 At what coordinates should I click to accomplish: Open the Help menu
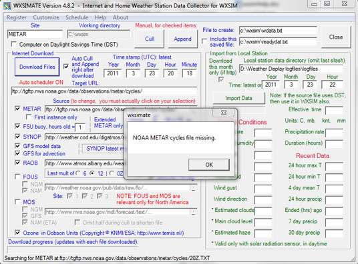100,17
